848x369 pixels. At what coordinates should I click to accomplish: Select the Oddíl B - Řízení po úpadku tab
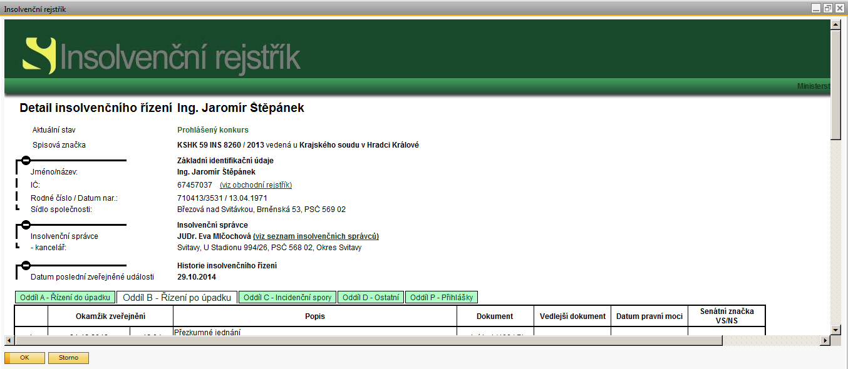(177, 298)
